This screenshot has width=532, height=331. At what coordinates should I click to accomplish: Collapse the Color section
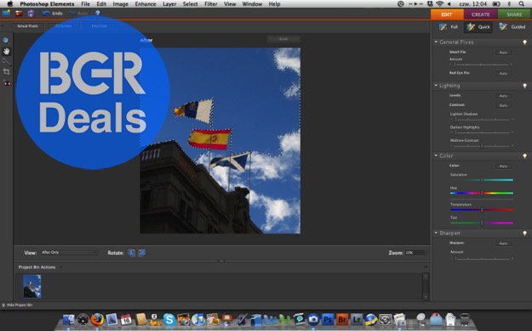tap(436, 155)
